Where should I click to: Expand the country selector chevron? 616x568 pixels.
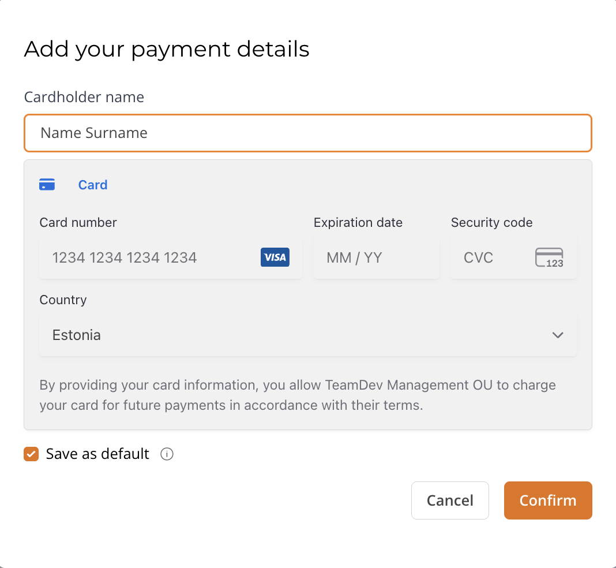[x=557, y=335]
